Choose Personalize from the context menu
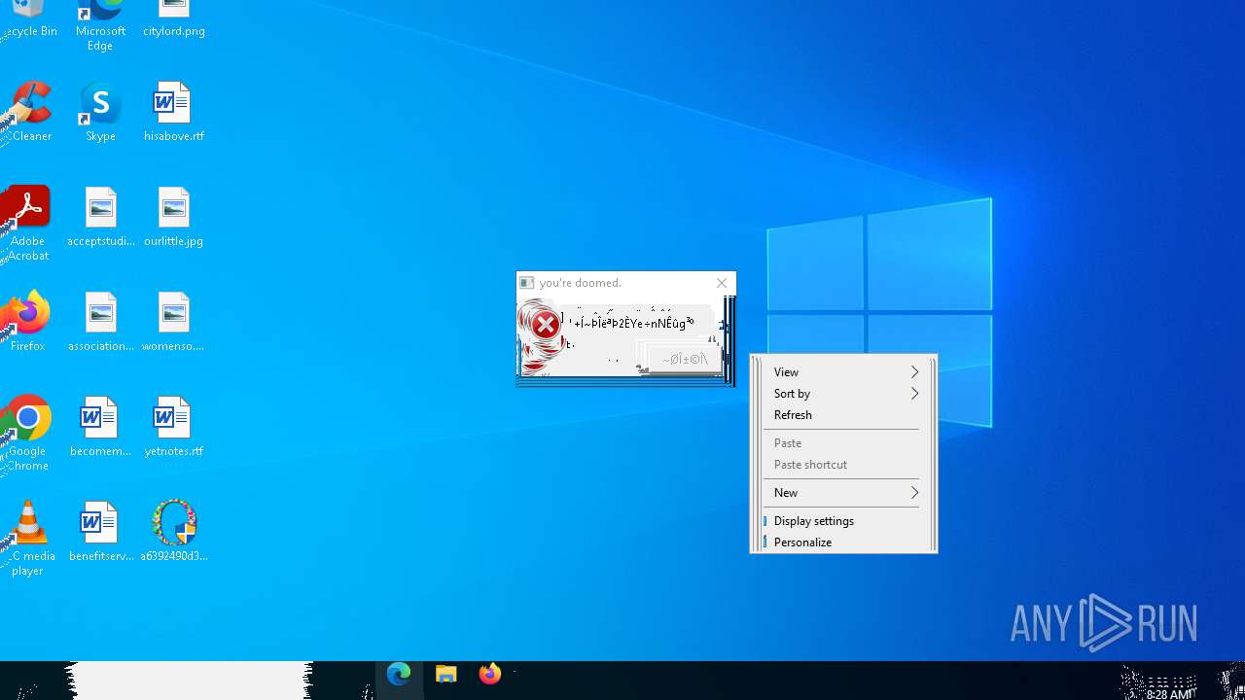Screen dimensions: 1245x700 (x=843, y=542)
